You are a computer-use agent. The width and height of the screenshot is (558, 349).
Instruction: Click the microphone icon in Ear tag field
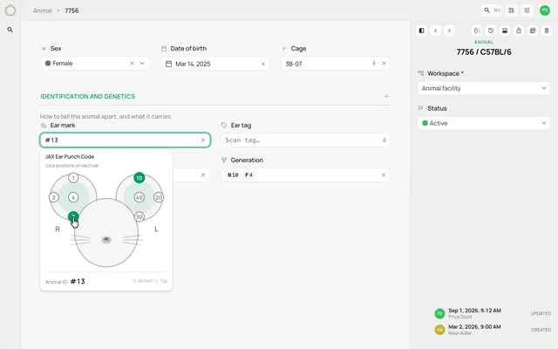coord(384,140)
